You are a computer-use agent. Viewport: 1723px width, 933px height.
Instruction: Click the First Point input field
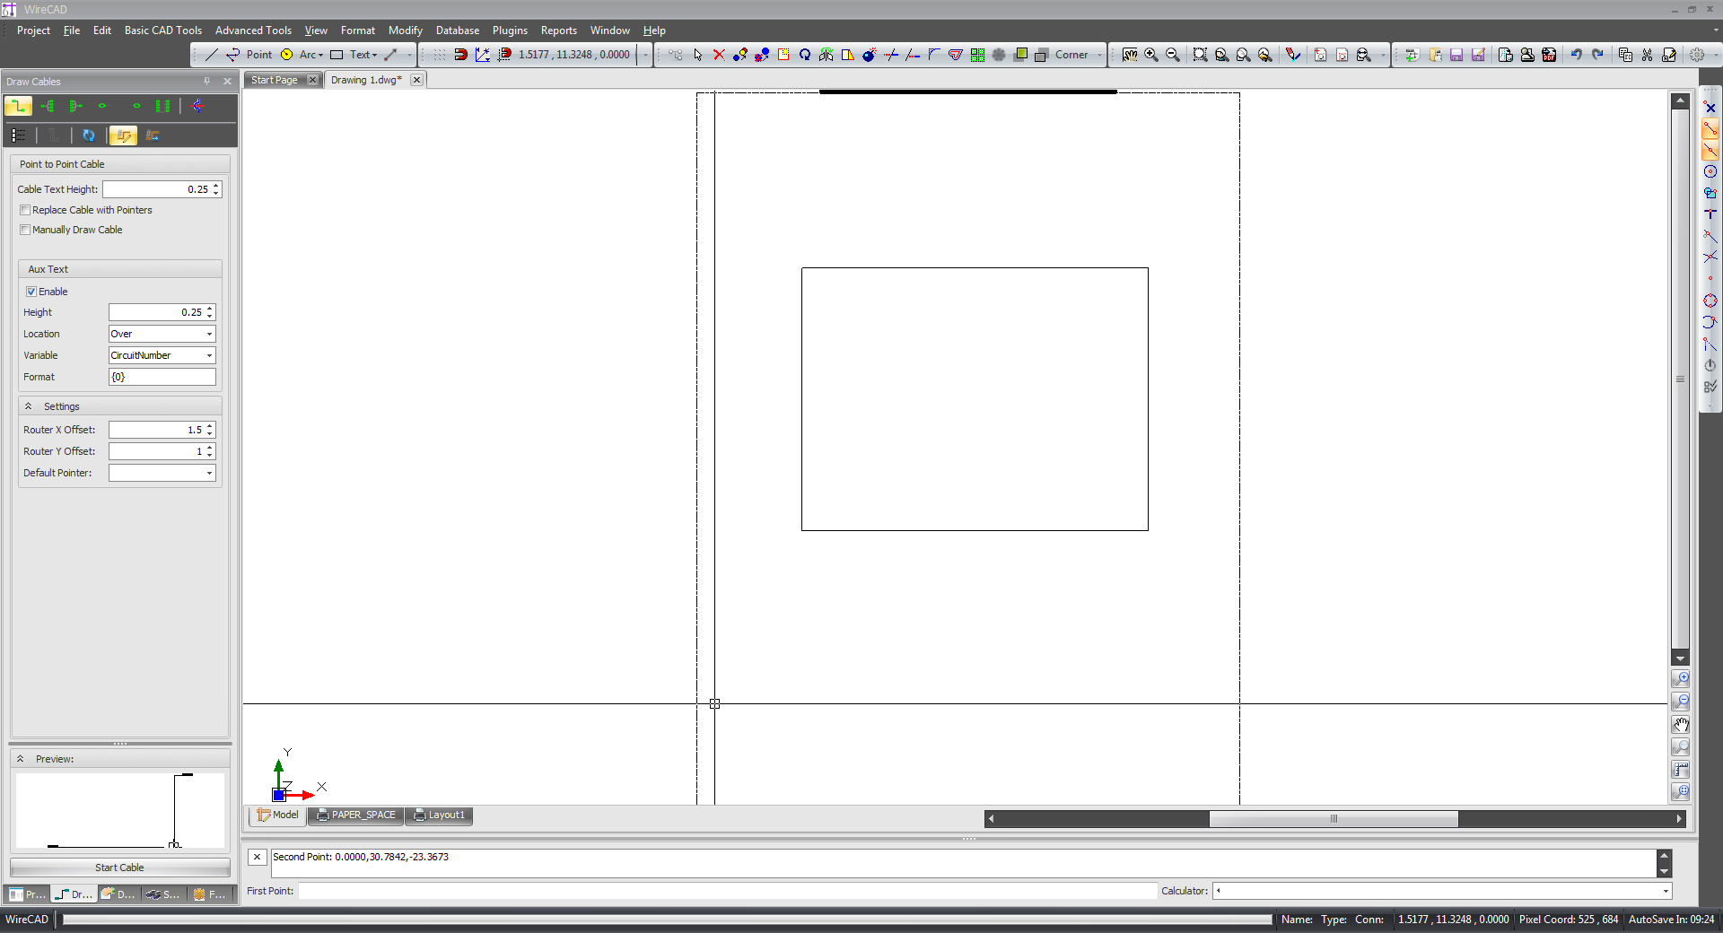point(727,891)
